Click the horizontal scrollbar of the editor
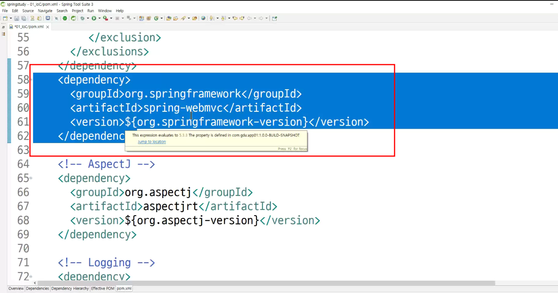Image resolution: width=558 pixels, height=293 pixels. (265, 283)
